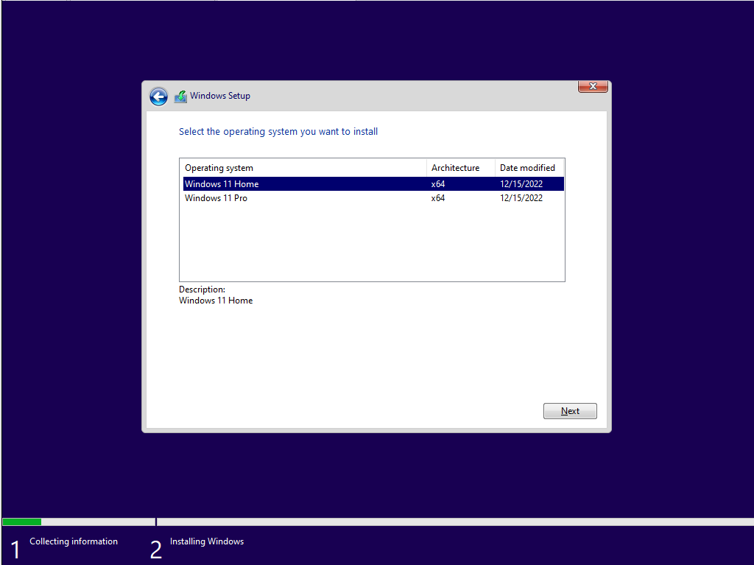The image size is (754, 565).
Task: Click the Windows Setup title icon
Action: (180, 96)
